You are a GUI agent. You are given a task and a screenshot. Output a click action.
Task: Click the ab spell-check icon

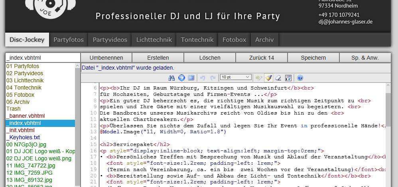tap(259, 78)
